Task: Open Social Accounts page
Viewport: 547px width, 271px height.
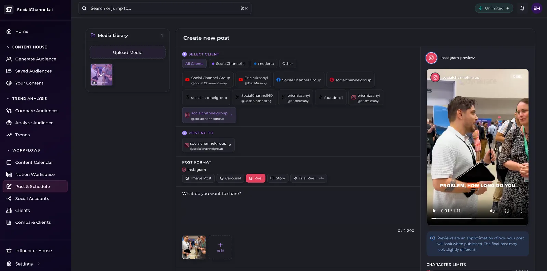Action: [36, 198]
